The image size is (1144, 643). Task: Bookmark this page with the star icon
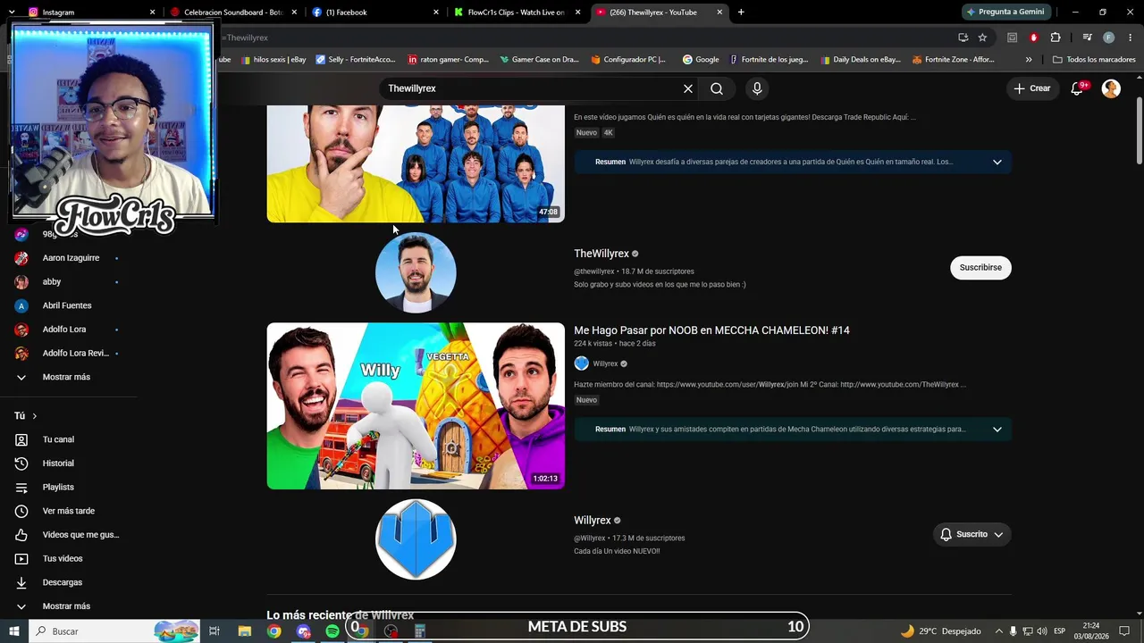click(x=982, y=38)
